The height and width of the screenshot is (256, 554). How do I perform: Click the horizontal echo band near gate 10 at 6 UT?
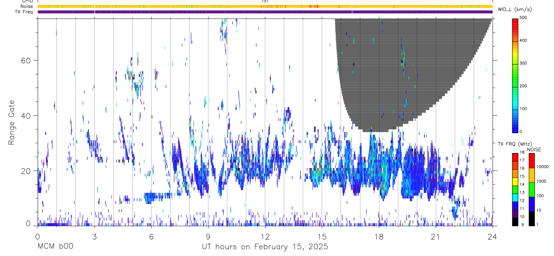tap(158, 196)
